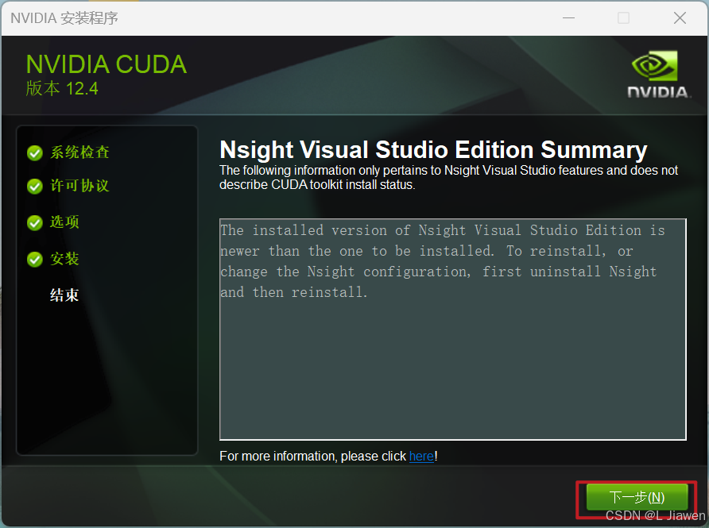Select the 安装 step label

64,258
